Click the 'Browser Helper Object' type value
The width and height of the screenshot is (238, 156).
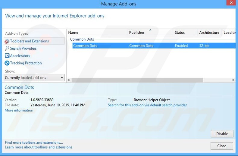(x=152, y=100)
